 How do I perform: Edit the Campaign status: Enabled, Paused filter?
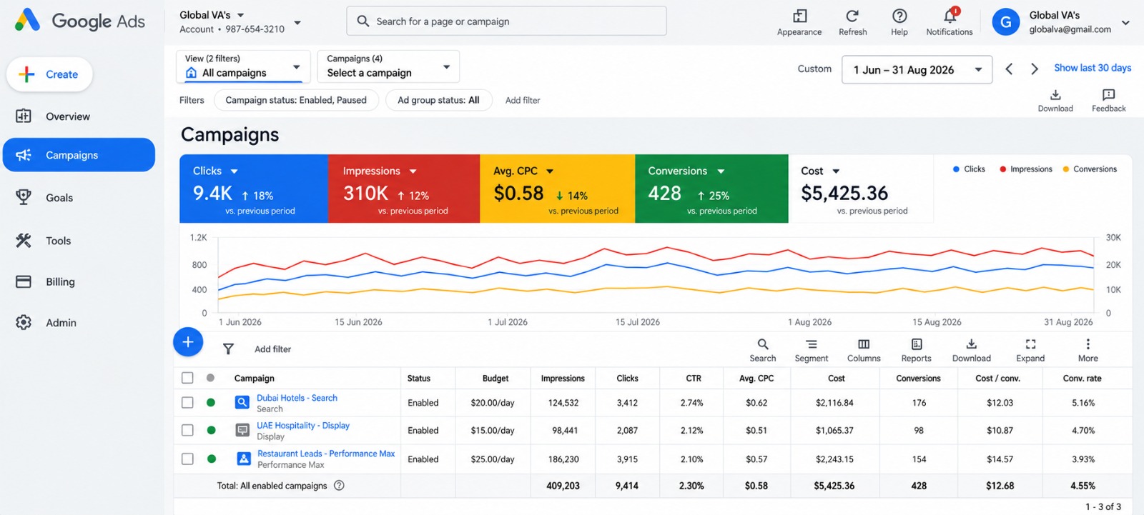(x=296, y=100)
